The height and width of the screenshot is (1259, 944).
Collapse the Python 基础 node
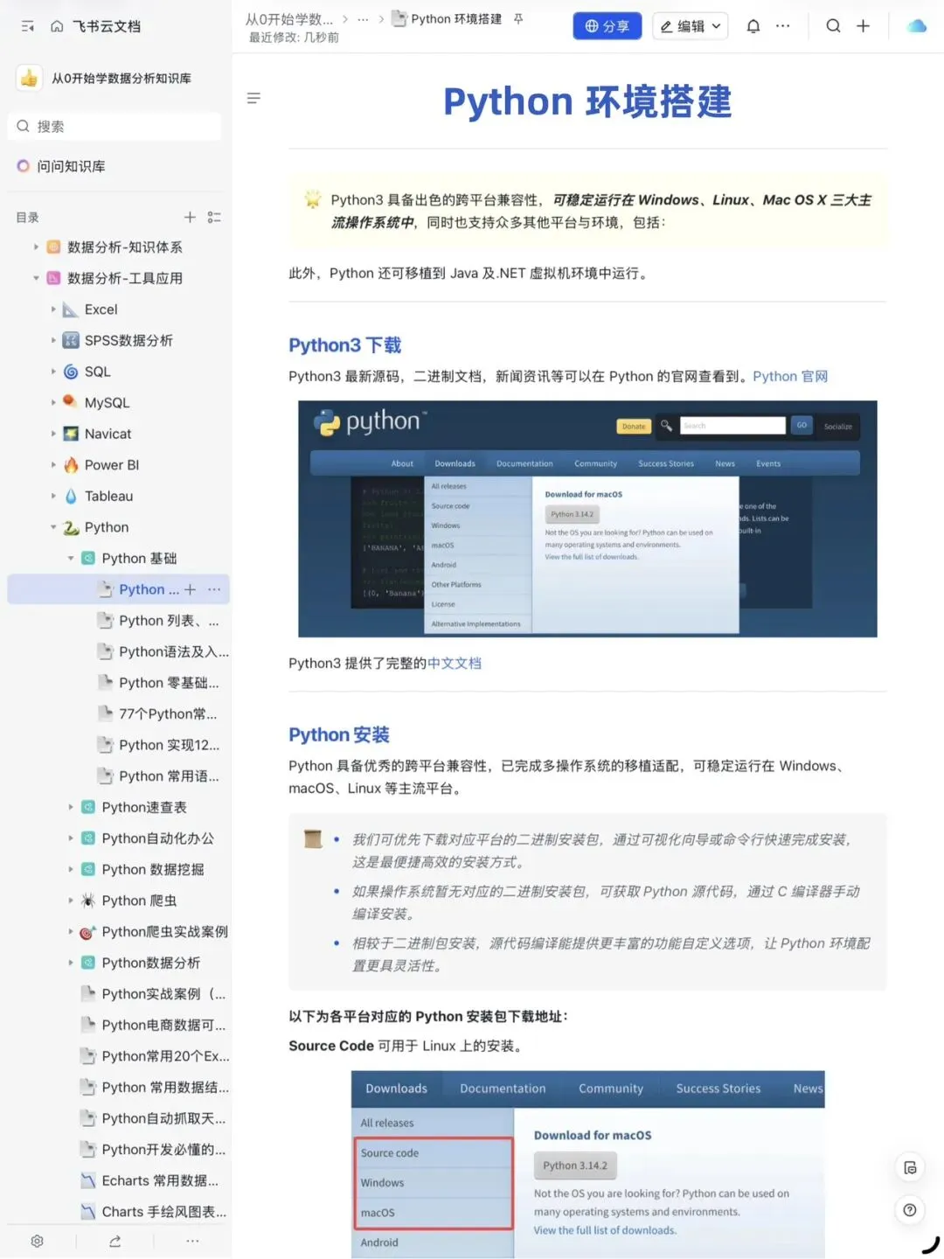click(71, 559)
